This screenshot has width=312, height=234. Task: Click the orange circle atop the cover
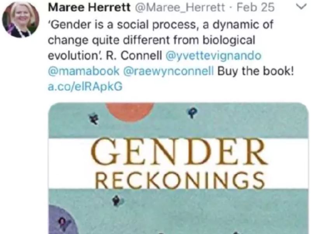coord(130,111)
